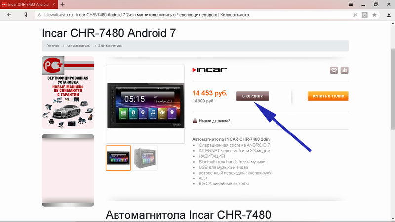395x222 pixels.
Task: Click the hat icon beside Нашли дешевле
Action: pos(195,121)
